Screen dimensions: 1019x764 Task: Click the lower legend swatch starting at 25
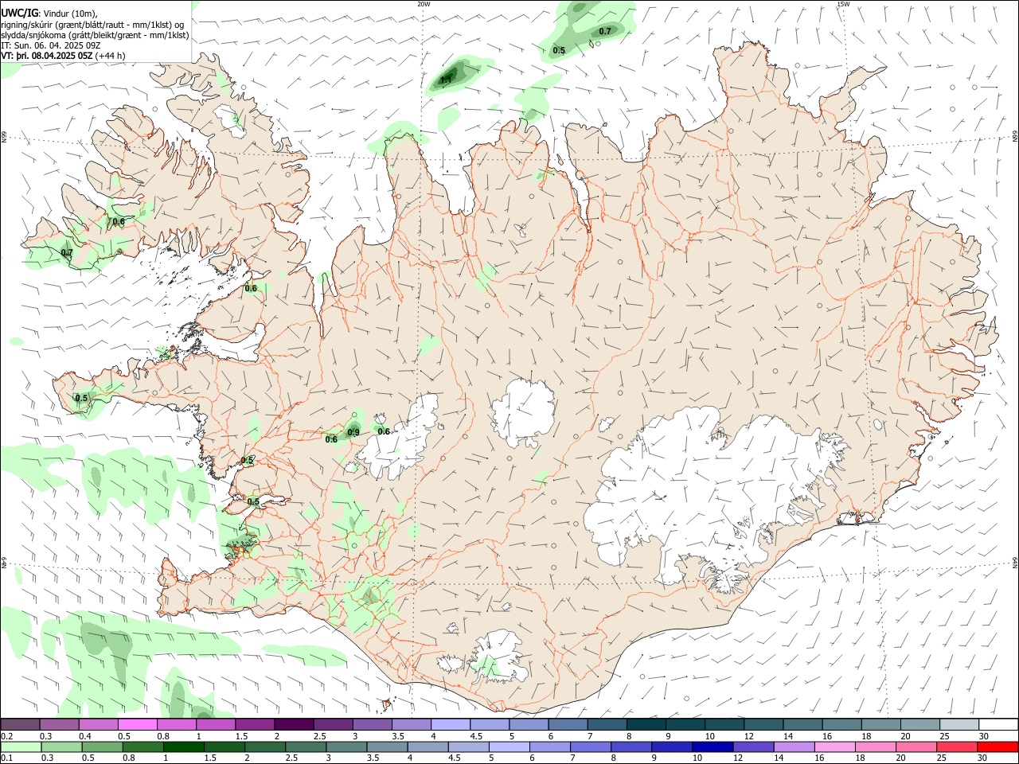pos(956,747)
